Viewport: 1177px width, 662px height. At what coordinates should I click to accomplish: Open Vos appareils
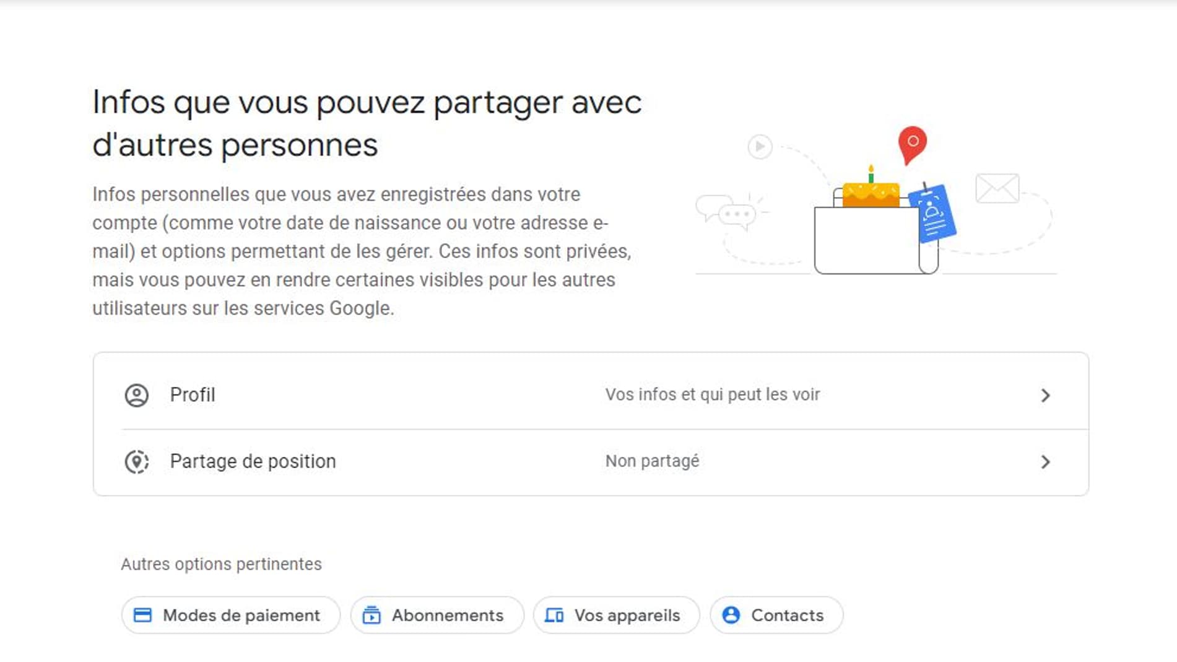pyautogui.click(x=616, y=615)
